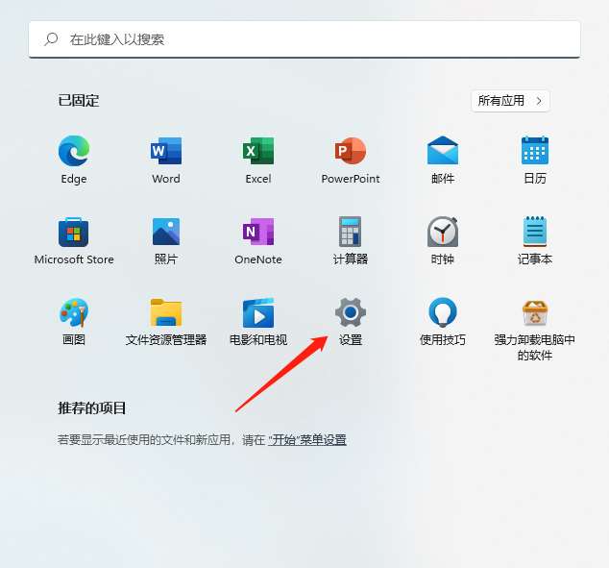The height and width of the screenshot is (568, 609).
Task: Open the 照片 photos app
Action: pos(166,232)
